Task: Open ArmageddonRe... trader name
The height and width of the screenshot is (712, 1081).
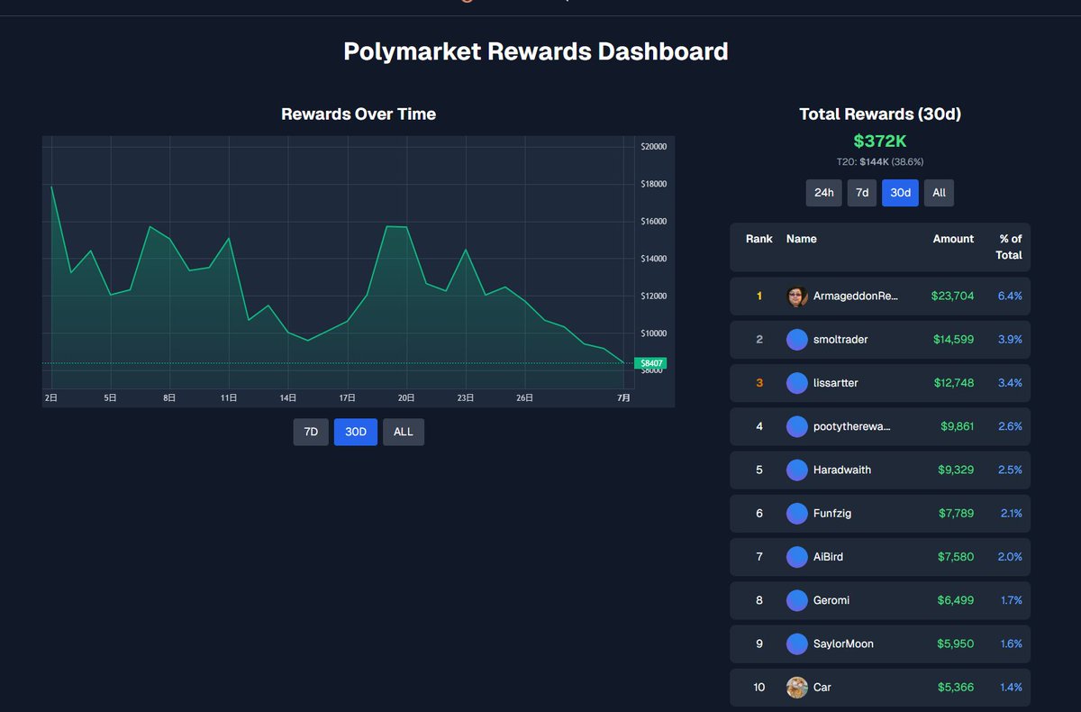Action: click(856, 297)
